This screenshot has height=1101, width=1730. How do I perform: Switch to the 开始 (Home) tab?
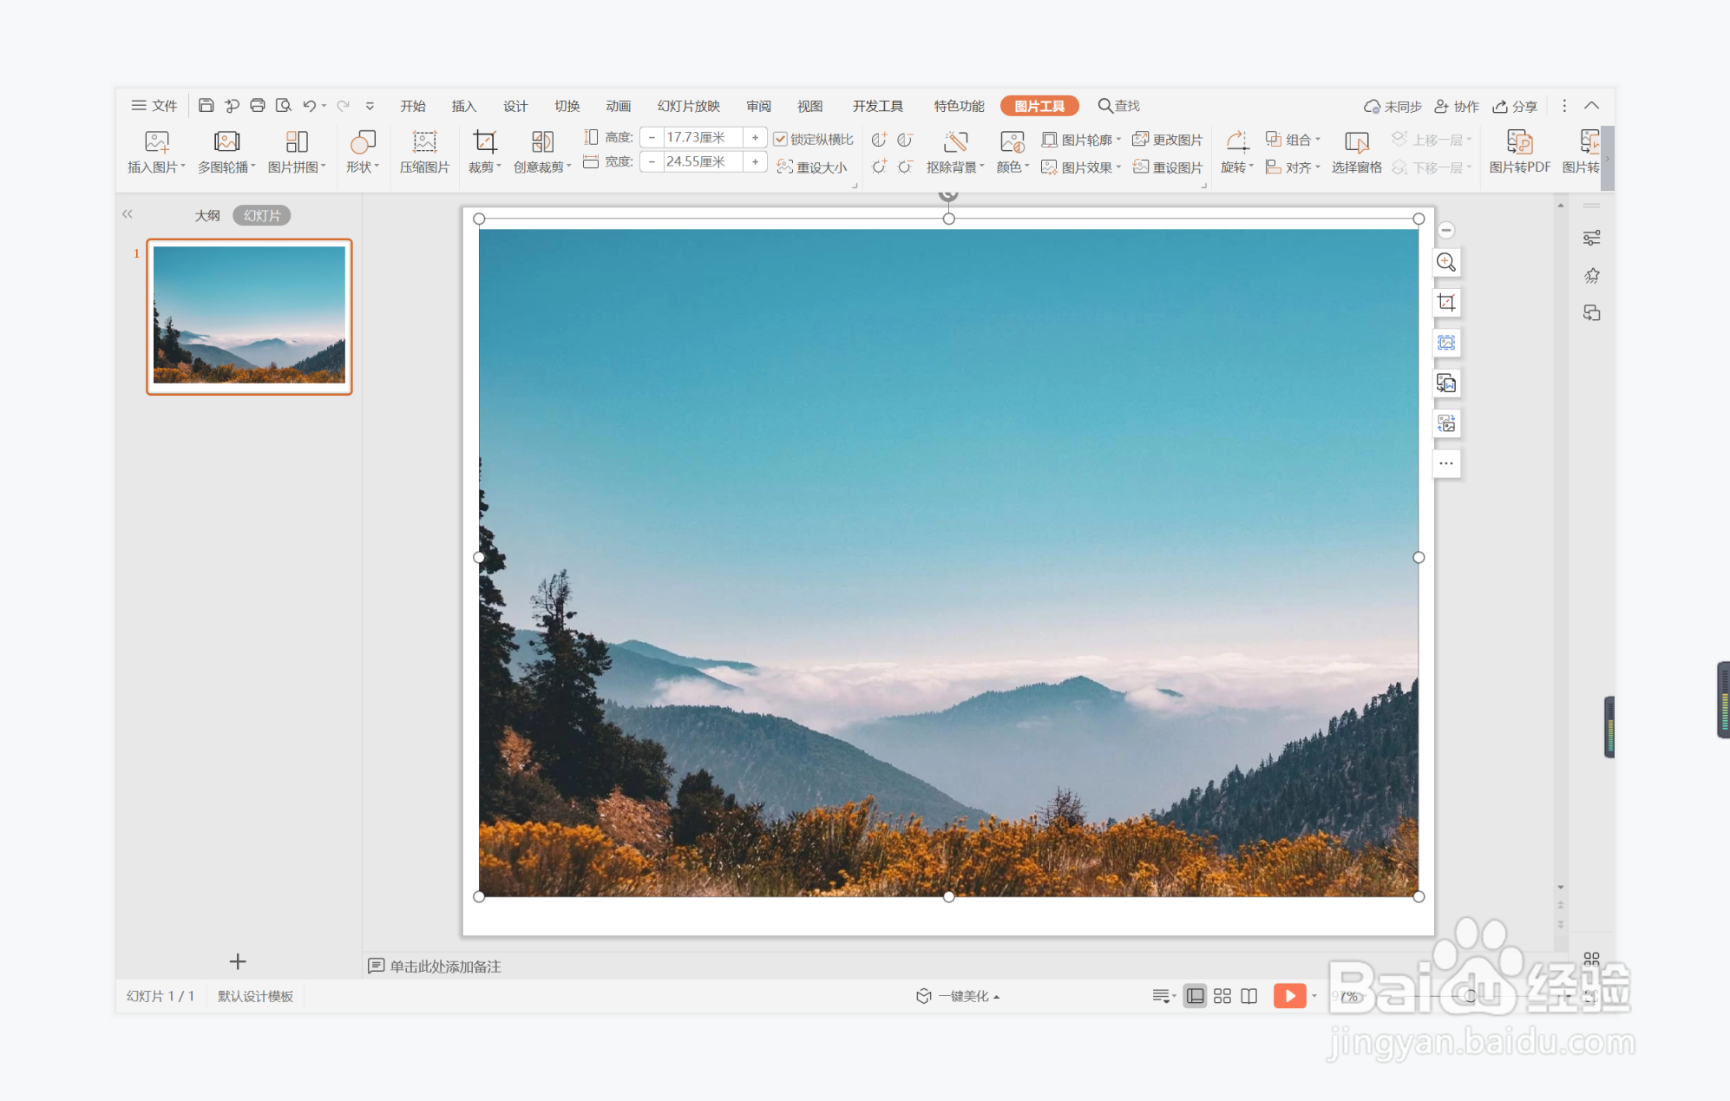click(413, 106)
